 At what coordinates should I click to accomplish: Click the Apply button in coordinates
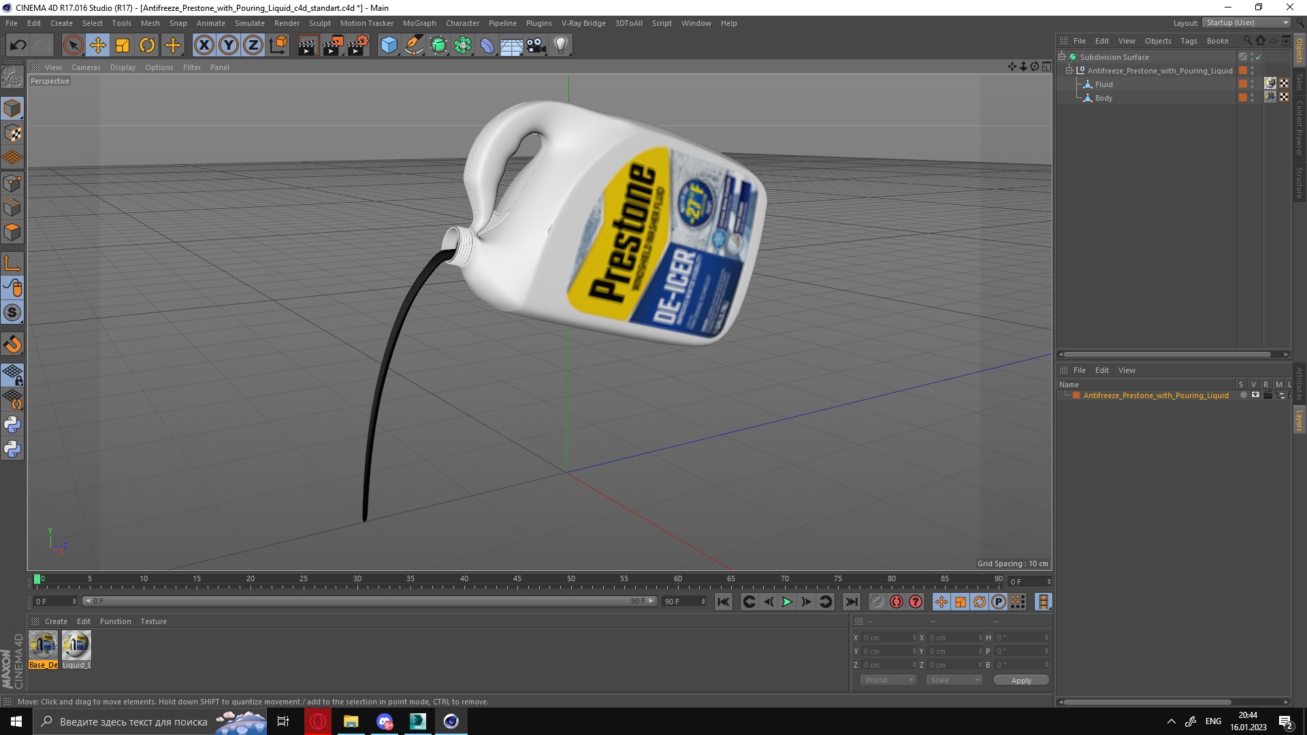click(x=1021, y=681)
